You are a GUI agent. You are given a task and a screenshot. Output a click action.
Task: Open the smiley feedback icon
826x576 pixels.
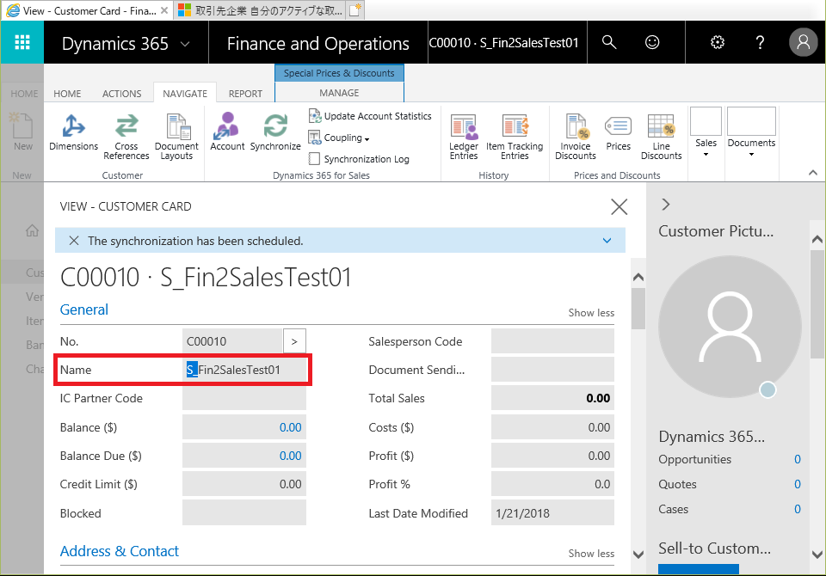click(x=652, y=42)
